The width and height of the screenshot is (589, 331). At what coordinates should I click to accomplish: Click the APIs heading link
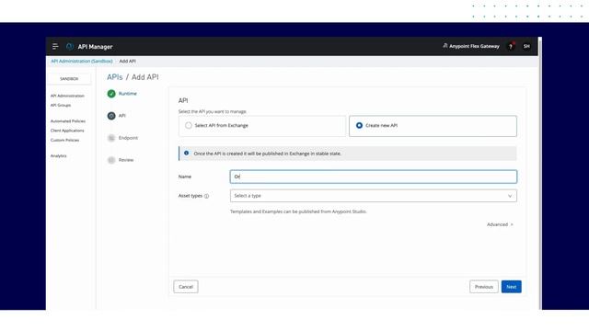point(114,77)
